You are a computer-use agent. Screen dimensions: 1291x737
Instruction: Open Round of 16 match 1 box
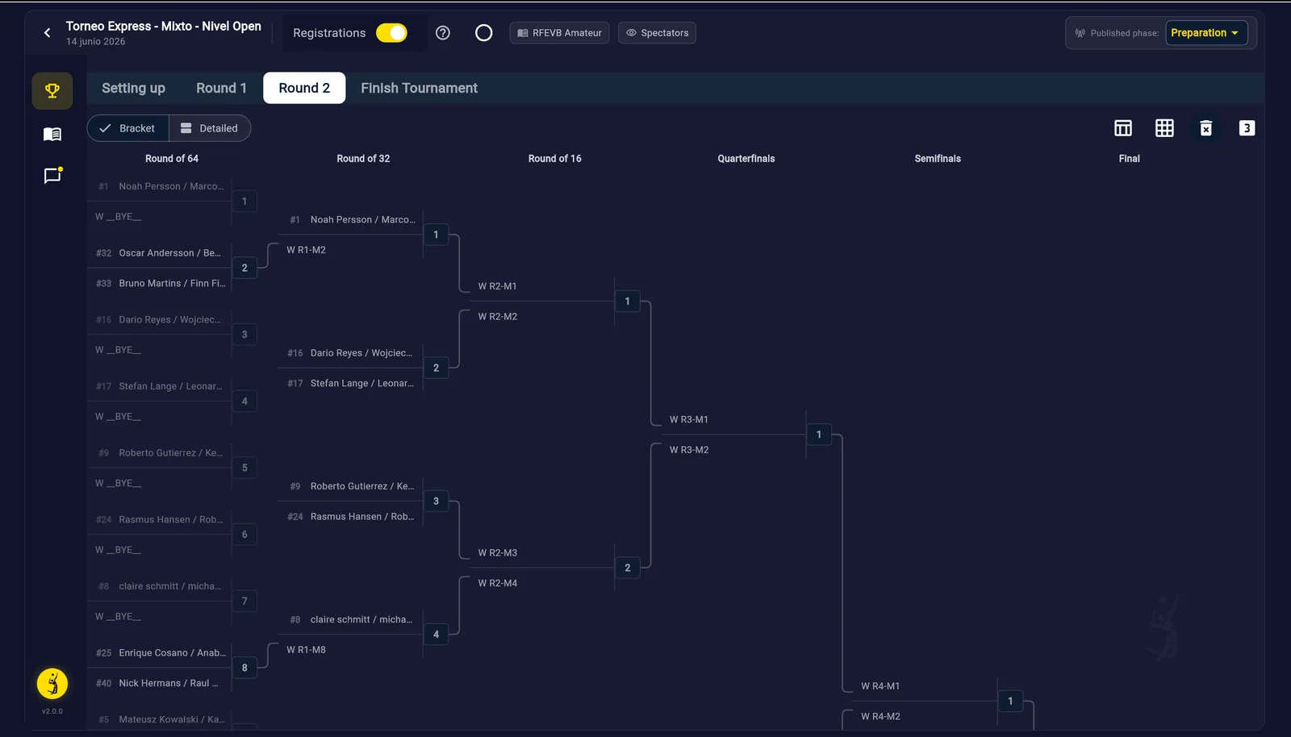pyautogui.click(x=627, y=302)
